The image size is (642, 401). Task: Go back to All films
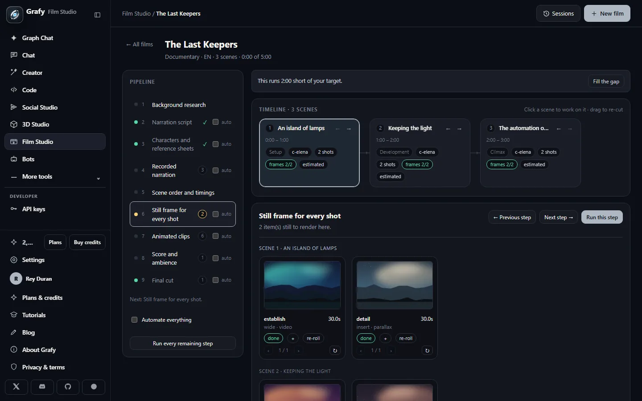point(140,45)
